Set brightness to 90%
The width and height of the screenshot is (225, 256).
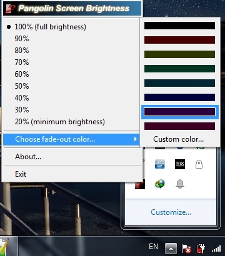pos(71,39)
